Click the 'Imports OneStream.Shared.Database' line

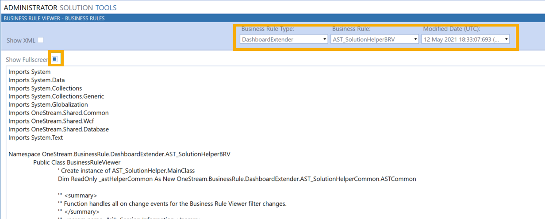(x=59, y=129)
